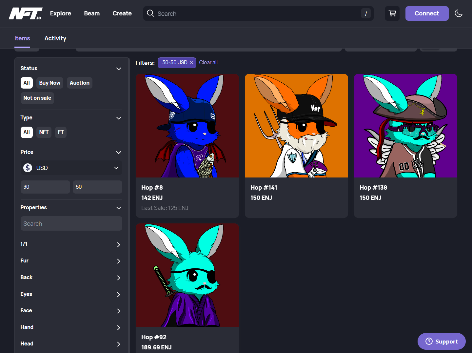Select NFT type filter

point(44,132)
